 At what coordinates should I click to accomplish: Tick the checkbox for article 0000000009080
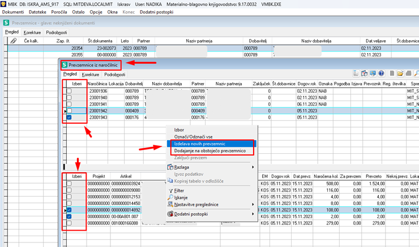[x=69, y=190]
